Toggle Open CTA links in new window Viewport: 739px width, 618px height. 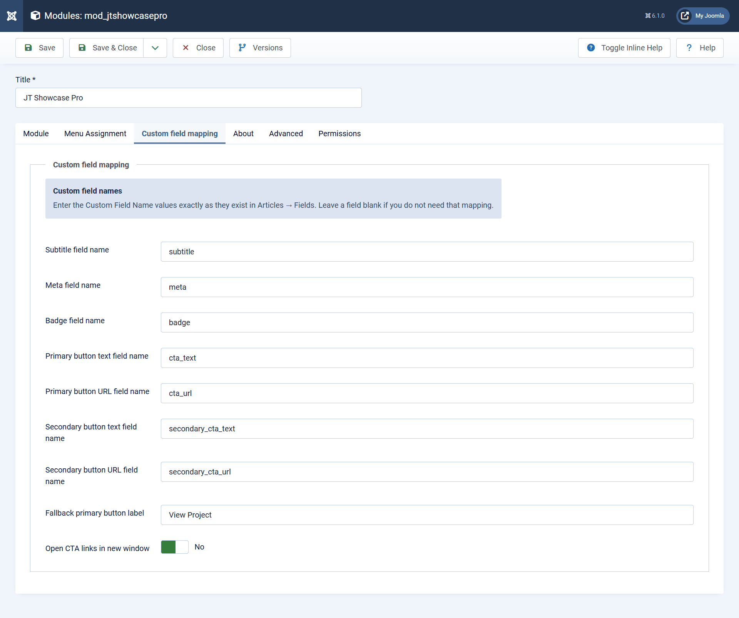tap(174, 547)
